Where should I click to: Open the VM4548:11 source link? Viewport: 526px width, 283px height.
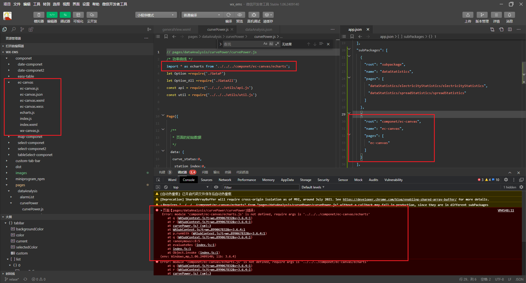(506, 210)
